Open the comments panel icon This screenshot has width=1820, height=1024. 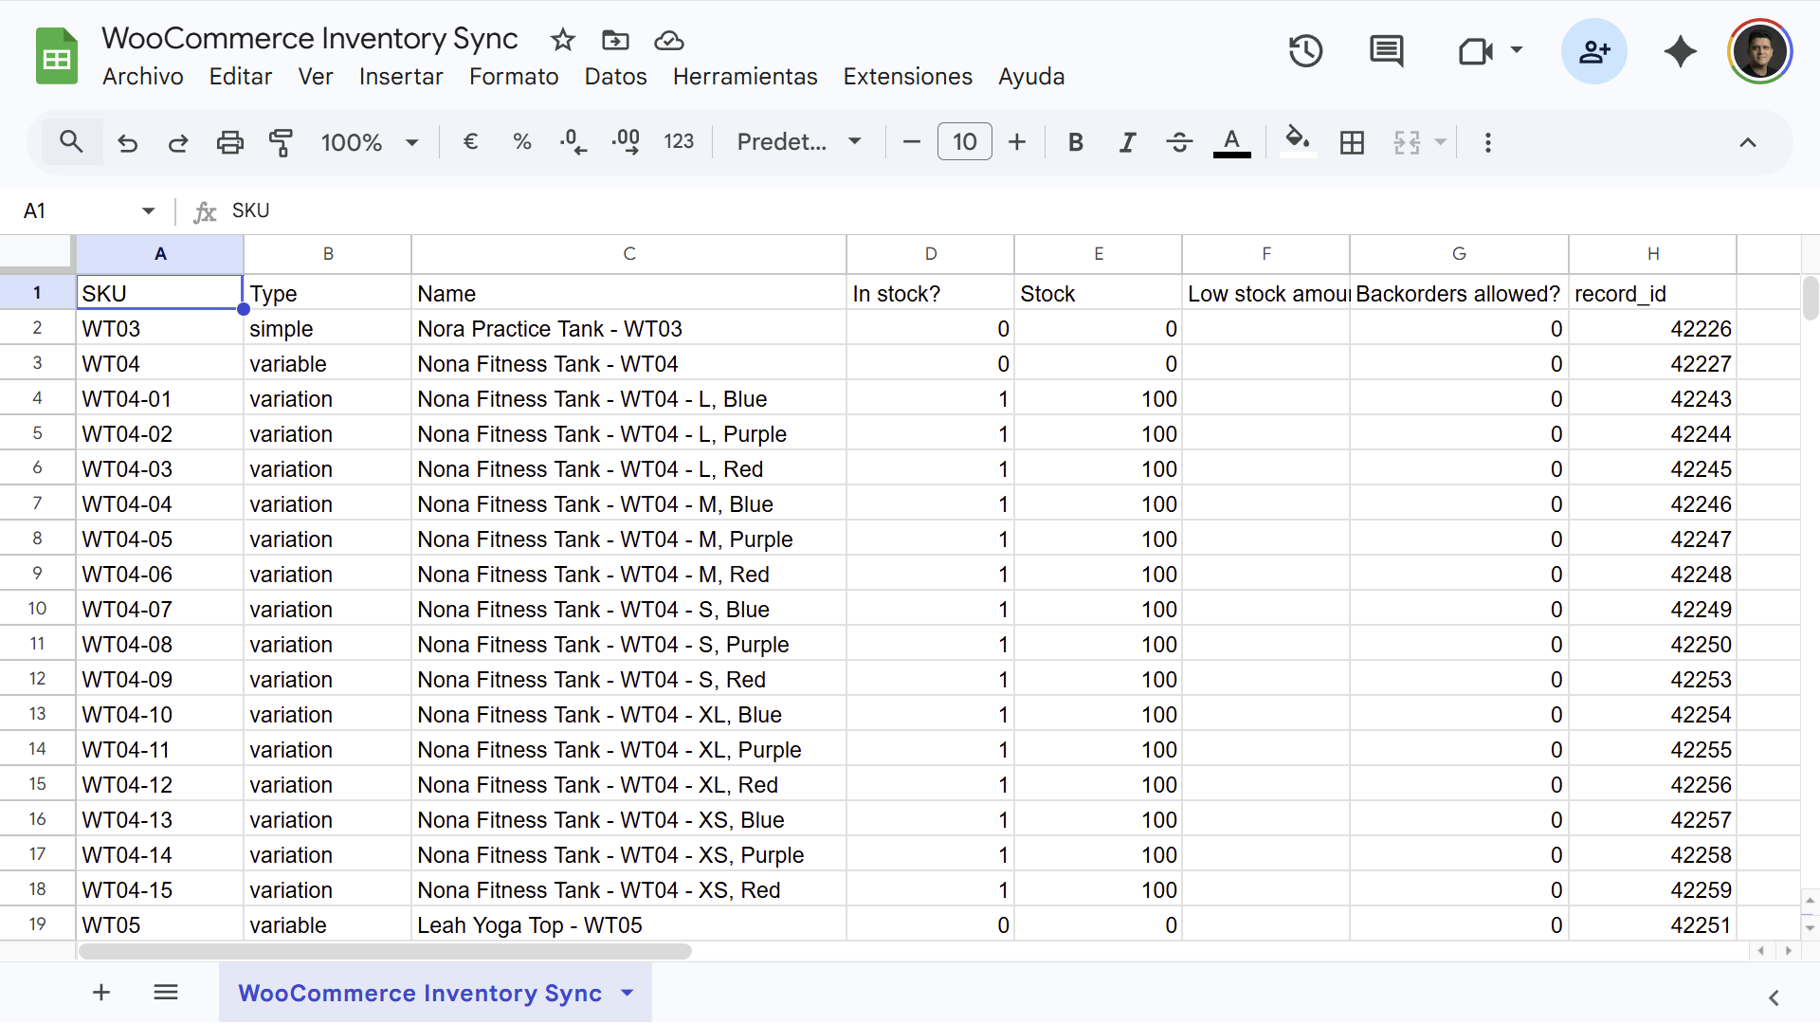click(x=1387, y=51)
